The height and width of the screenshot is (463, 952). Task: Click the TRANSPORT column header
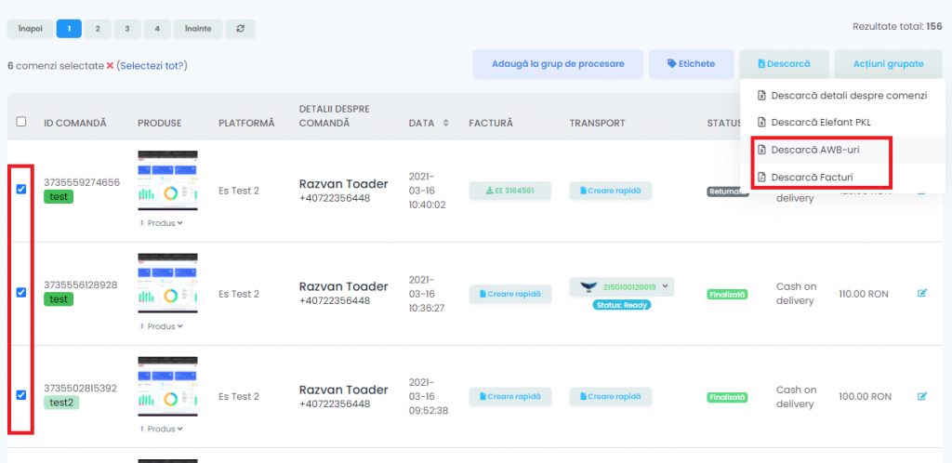pos(598,123)
